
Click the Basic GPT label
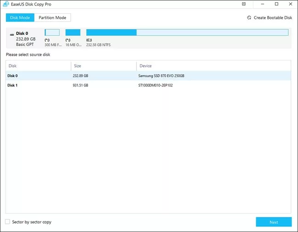coord(25,44)
